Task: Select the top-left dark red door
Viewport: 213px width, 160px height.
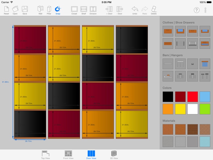Action: click(30, 40)
